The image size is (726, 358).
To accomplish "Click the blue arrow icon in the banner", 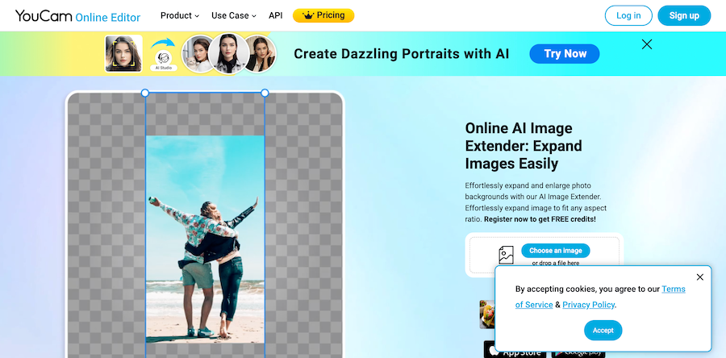I will (163, 43).
